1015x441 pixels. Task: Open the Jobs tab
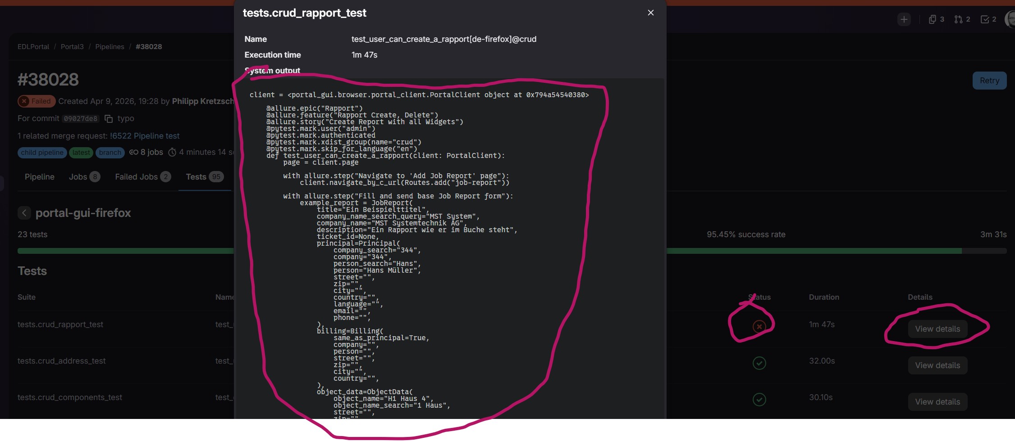coord(84,177)
